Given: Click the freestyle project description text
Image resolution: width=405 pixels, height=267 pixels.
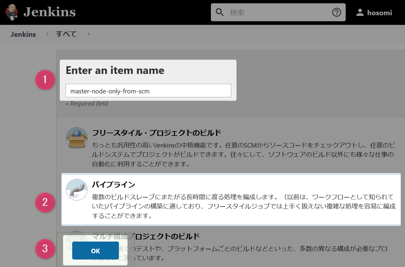Looking at the screenshot, I should pyautogui.click(x=244, y=154).
